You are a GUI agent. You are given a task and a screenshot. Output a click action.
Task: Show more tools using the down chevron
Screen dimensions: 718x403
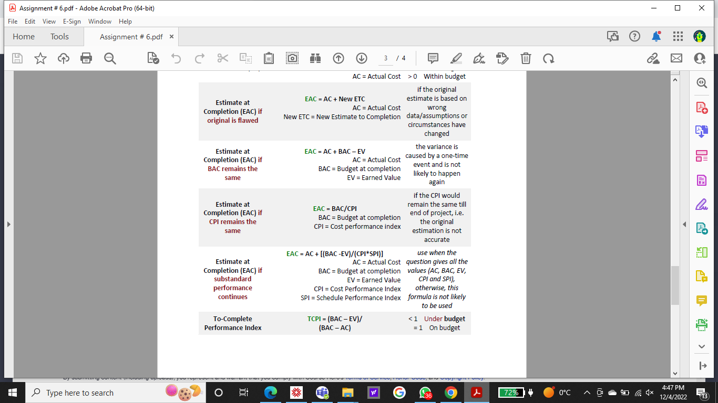[x=702, y=346]
